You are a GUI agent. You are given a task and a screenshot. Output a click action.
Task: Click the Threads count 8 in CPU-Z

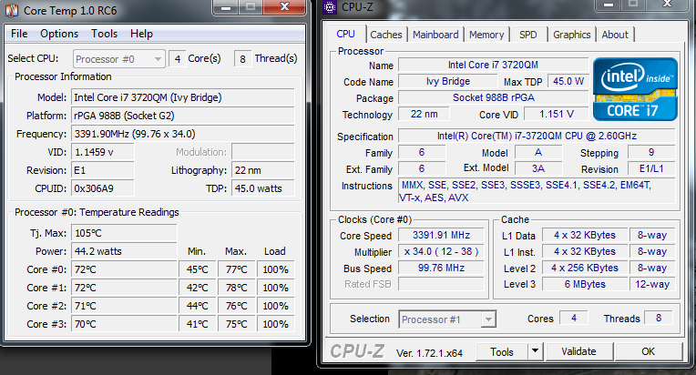[659, 318]
